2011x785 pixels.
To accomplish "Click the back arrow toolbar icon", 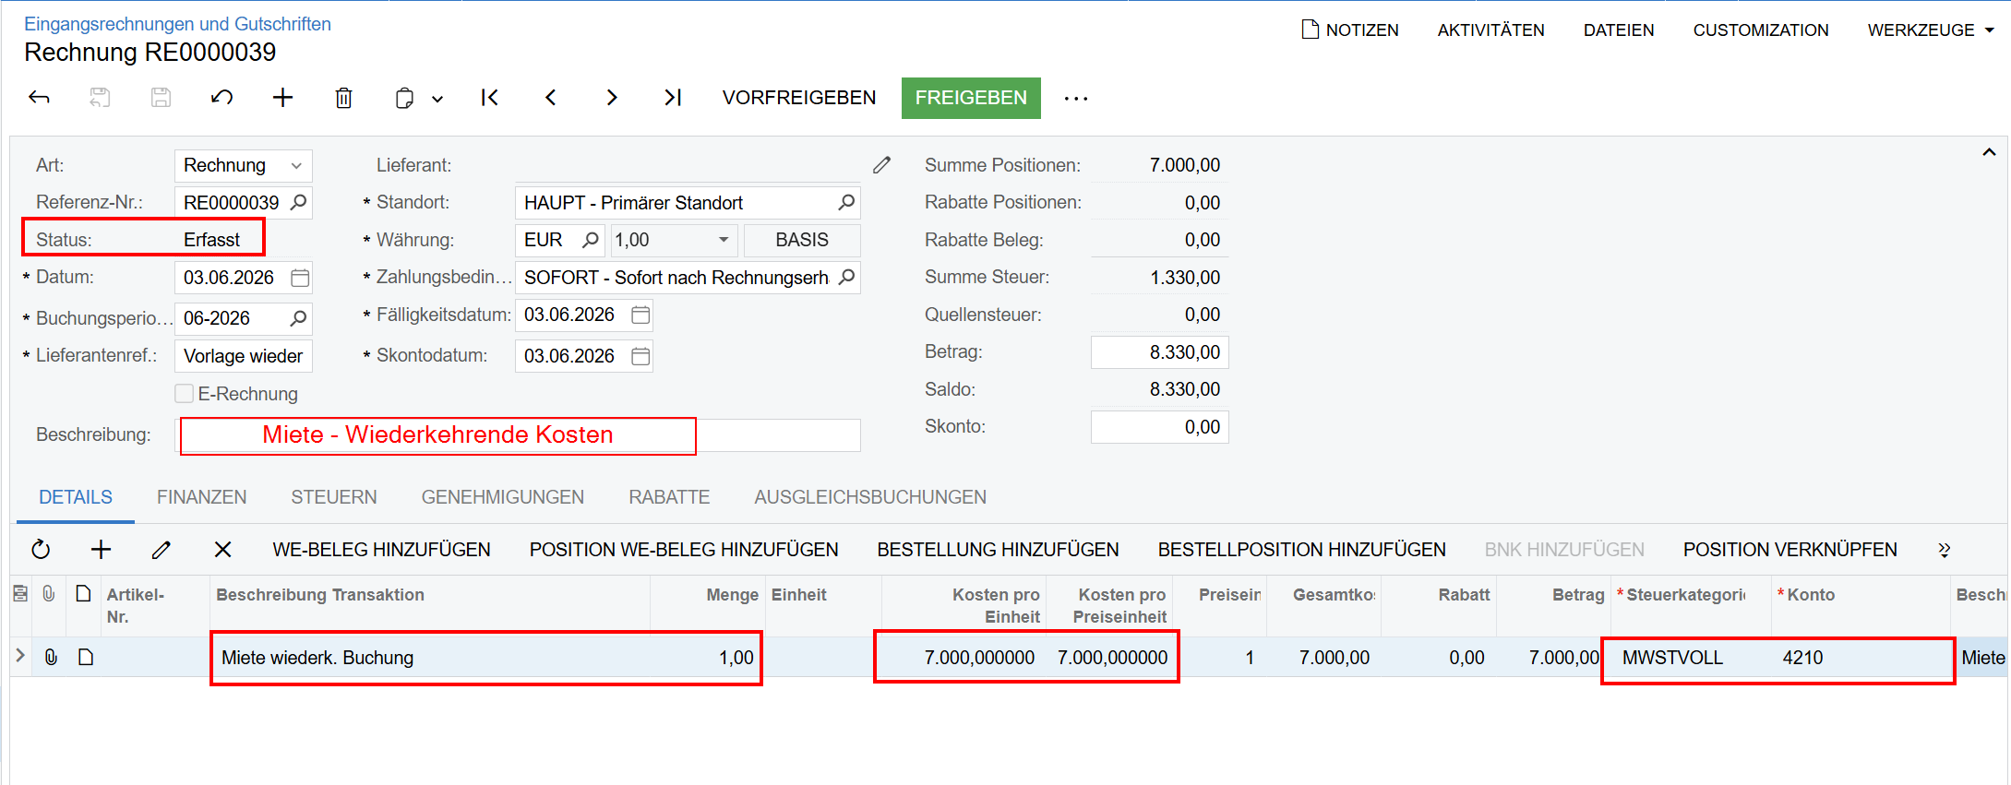I will (39, 97).
